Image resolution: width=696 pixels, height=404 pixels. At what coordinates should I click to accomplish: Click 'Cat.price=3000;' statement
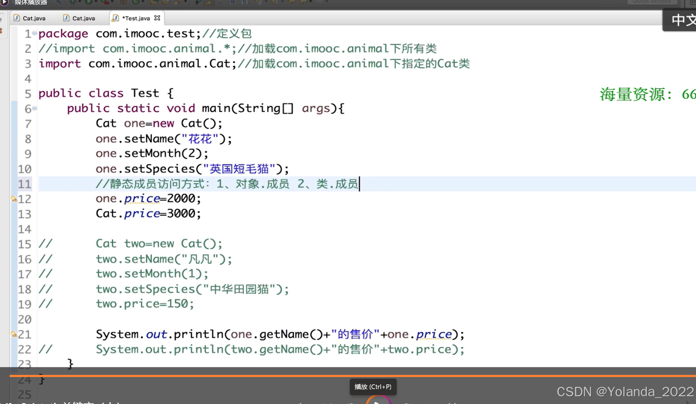[x=148, y=214]
